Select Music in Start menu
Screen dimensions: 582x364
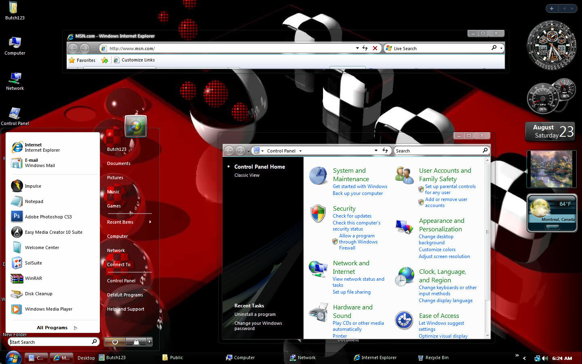[113, 192]
